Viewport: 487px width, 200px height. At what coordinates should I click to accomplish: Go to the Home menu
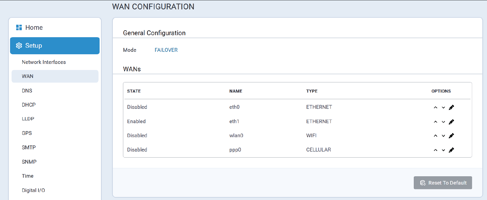(34, 28)
